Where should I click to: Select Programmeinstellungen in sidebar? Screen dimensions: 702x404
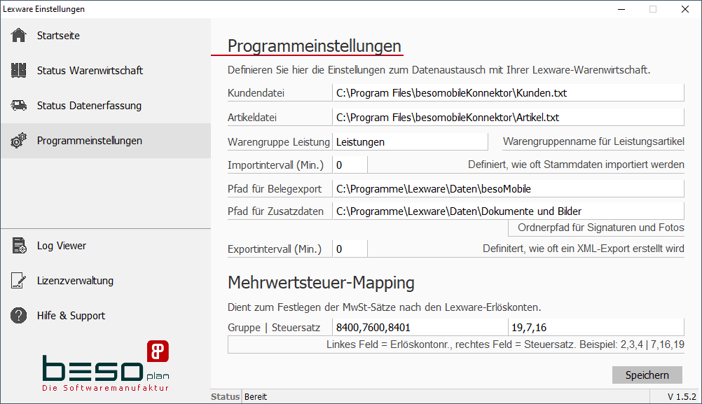point(106,141)
